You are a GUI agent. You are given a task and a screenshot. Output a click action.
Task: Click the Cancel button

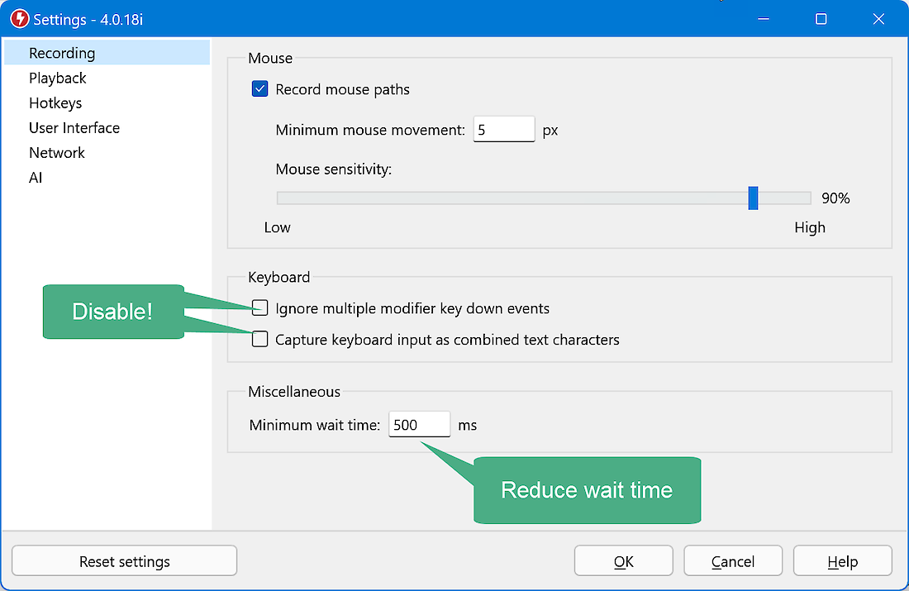pyautogui.click(x=732, y=561)
